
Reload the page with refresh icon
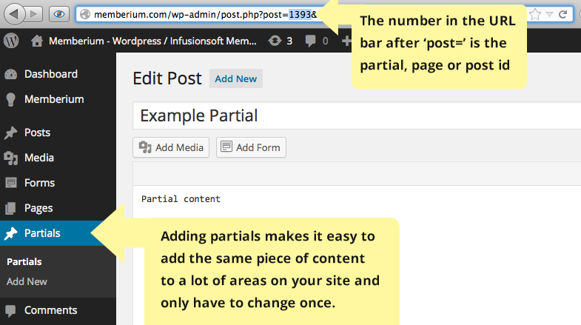point(563,15)
